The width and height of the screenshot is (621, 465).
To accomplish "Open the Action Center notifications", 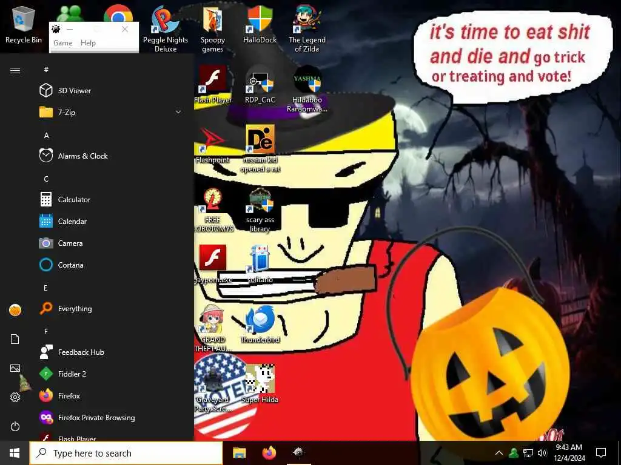I will pos(601,453).
